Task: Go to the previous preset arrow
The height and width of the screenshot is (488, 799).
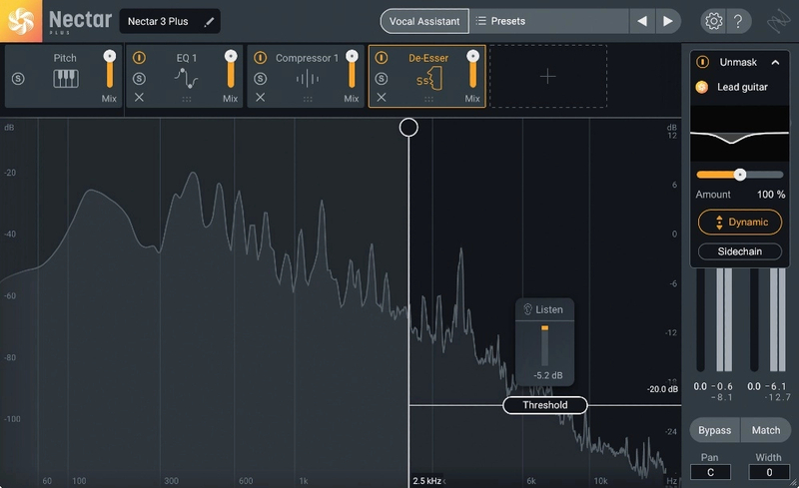Action: (x=642, y=21)
